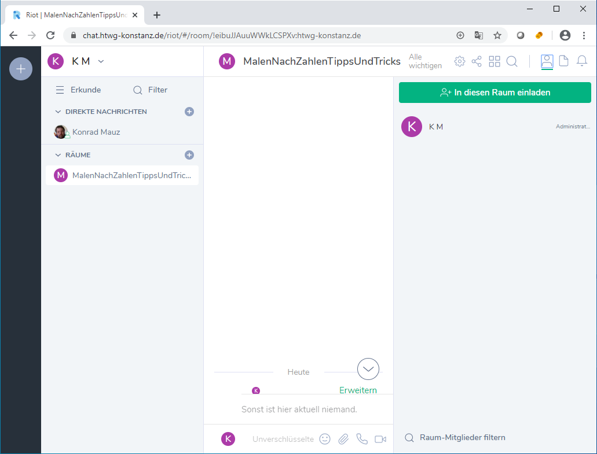Click the room topic 'Alle wichtigen'
The width and height of the screenshot is (597, 454).
tap(425, 61)
